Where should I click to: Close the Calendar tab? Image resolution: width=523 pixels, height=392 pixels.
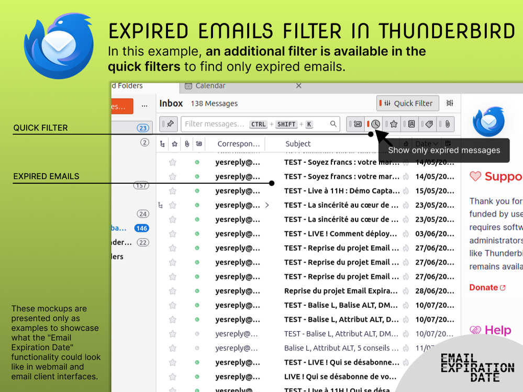pyautogui.click(x=298, y=86)
